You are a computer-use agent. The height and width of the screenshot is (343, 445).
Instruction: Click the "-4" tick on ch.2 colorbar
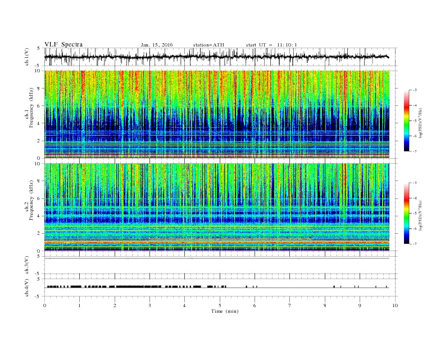pyautogui.click(x=414, y=198)
